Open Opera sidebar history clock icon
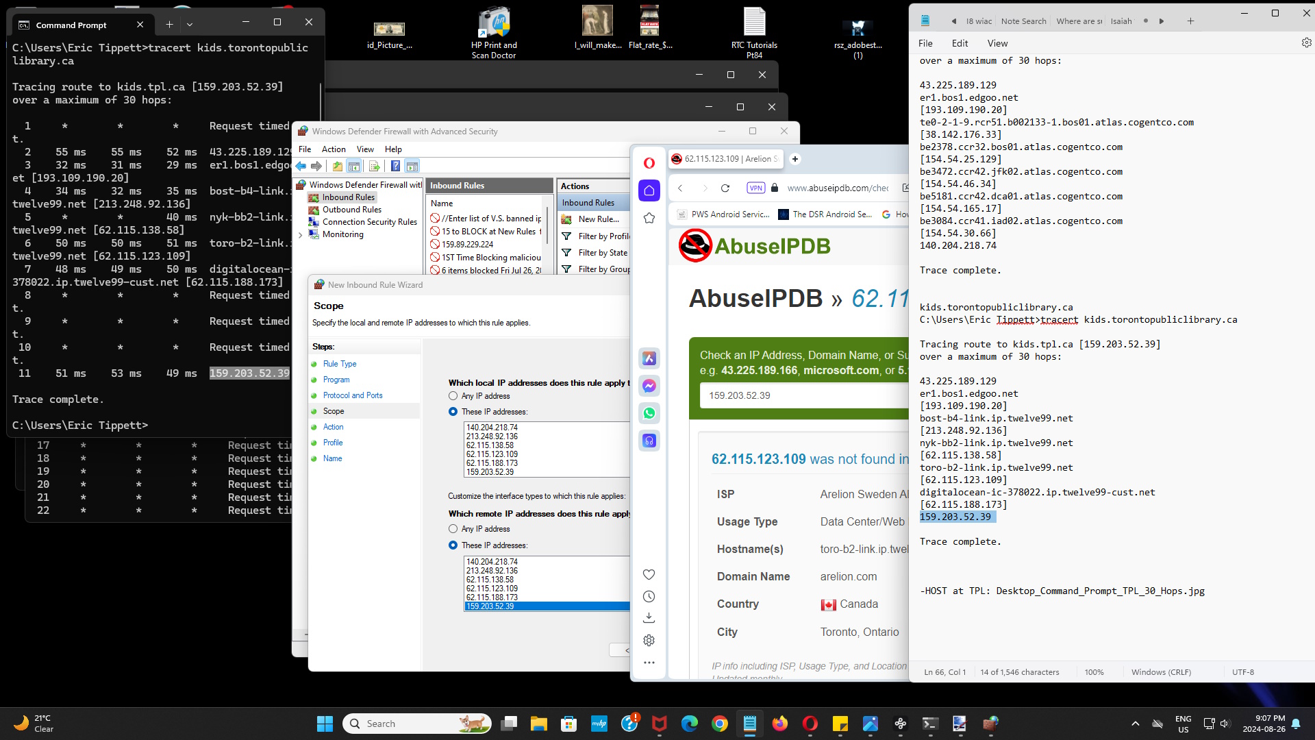Image resolution: width=1315 pixels, height=740 pixels. click(649, 597)
